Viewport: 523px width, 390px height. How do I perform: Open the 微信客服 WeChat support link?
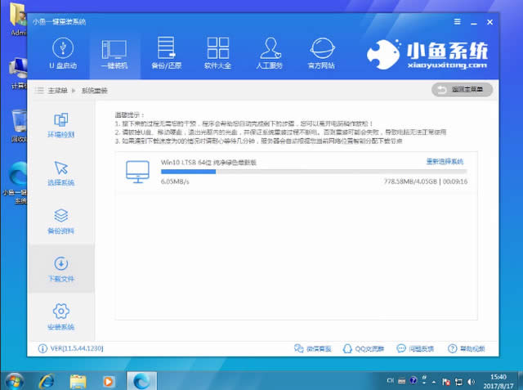click(314, 349)
